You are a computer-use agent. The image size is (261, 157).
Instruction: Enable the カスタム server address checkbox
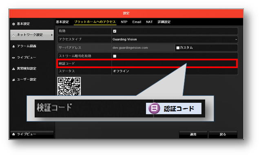pyautogui.click(x=178, y=48)
